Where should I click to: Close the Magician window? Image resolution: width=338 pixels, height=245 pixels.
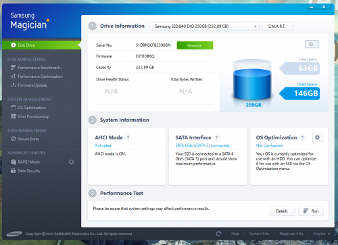324,7
